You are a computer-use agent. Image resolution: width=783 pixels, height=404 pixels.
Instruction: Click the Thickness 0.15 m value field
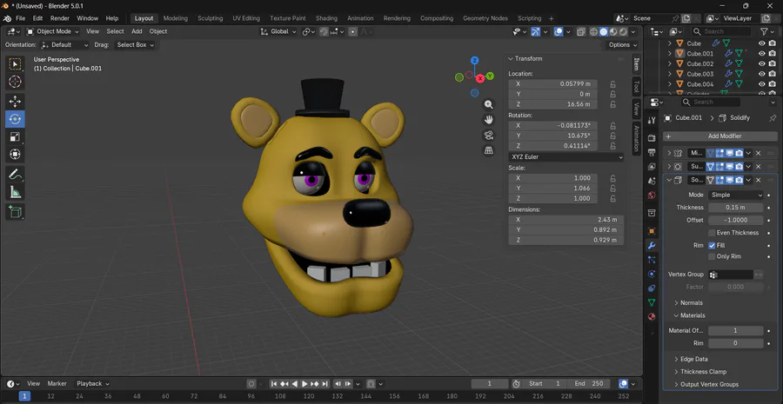(x=735, y=208)
